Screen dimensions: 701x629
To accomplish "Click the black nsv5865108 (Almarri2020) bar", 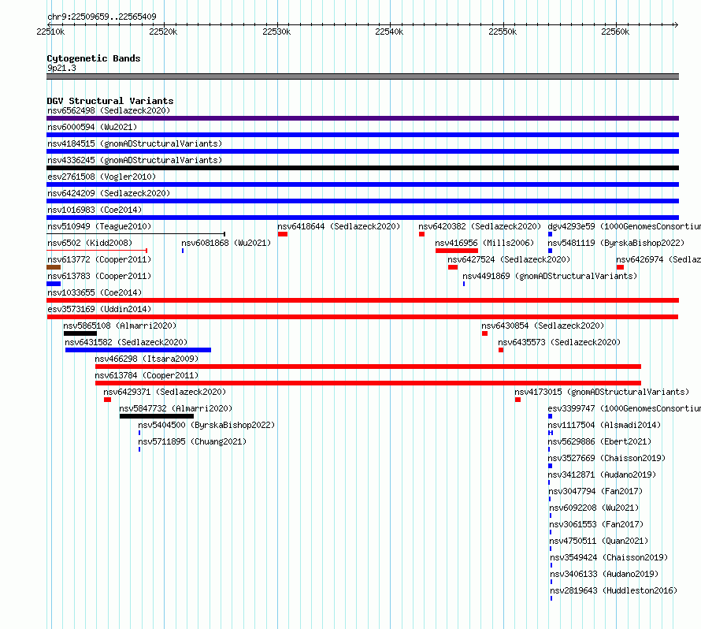I will [80, 333].
